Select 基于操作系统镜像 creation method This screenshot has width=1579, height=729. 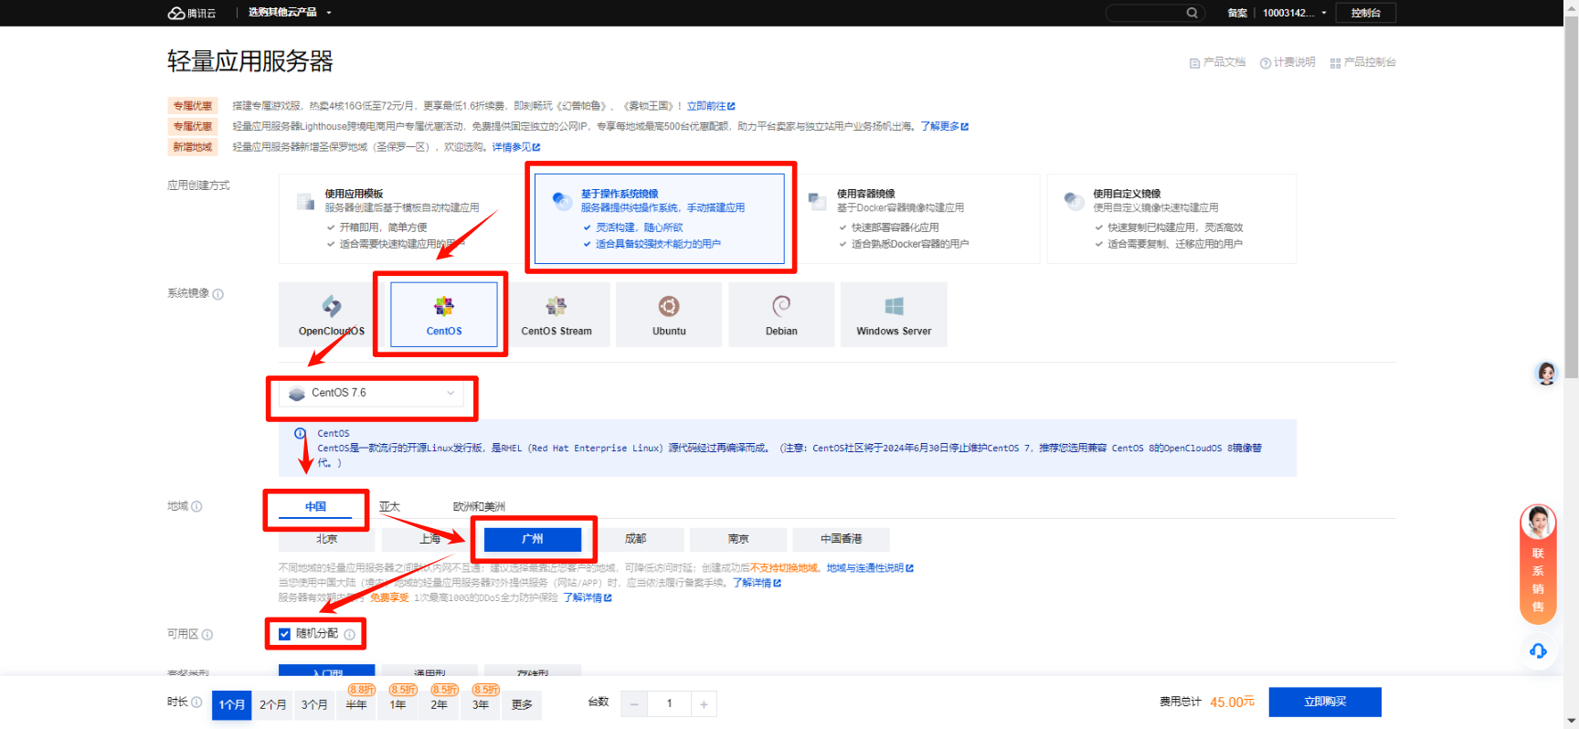pos(659,218)
